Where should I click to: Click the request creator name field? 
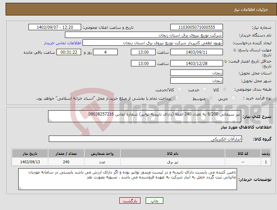pos(153,43)
